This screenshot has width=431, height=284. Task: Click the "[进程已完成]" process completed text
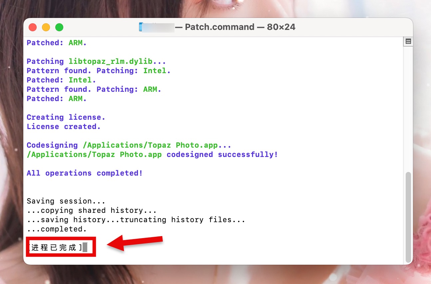pyautogui.click(x=56, y=247)
